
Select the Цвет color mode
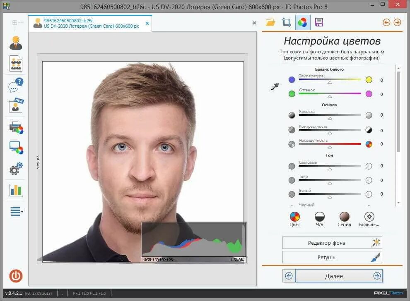(295, 219)
